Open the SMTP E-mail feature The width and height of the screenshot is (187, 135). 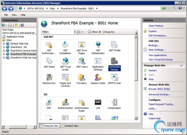tap(114, 79)
